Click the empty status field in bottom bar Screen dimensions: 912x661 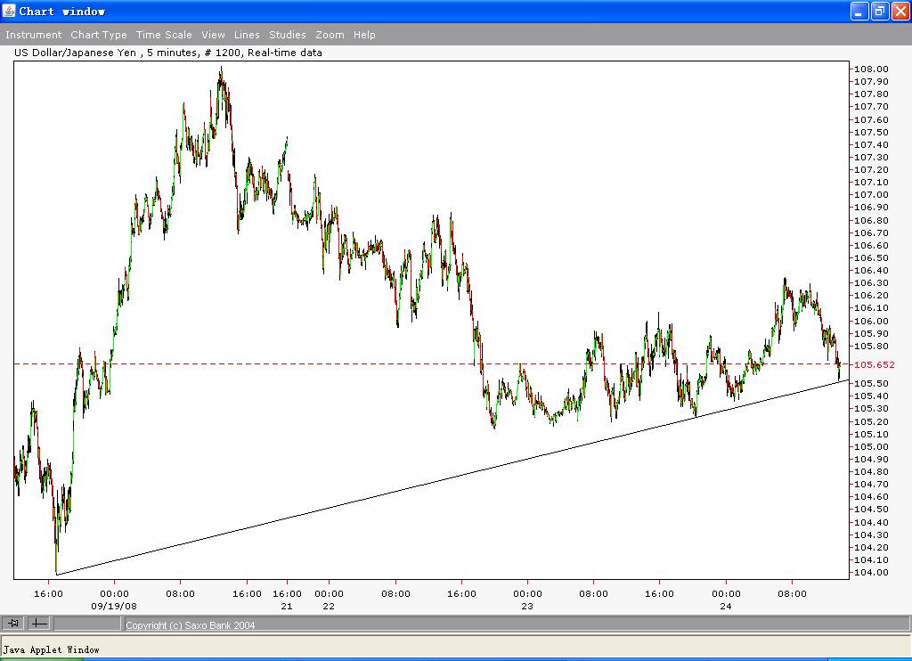coord(87,624)
